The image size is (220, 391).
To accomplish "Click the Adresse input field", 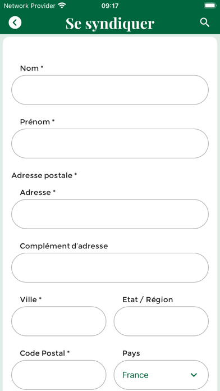I will 110,214.
